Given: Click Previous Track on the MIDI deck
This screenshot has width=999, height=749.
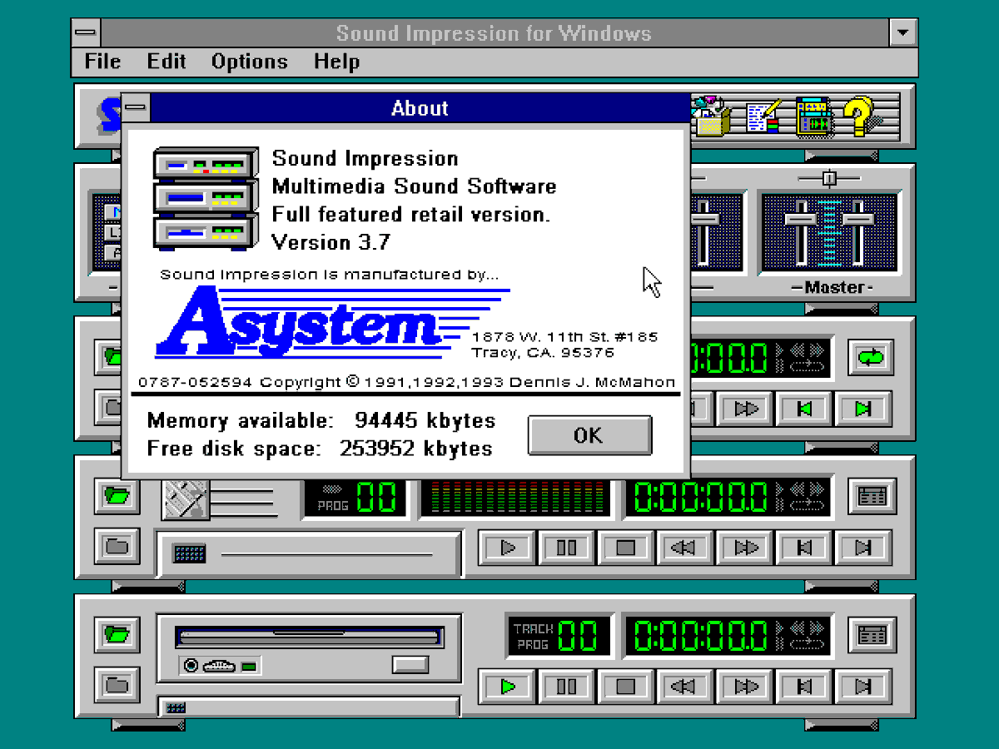Looking at the screenshot, I should pyautogui.click(x=804, y=547).
